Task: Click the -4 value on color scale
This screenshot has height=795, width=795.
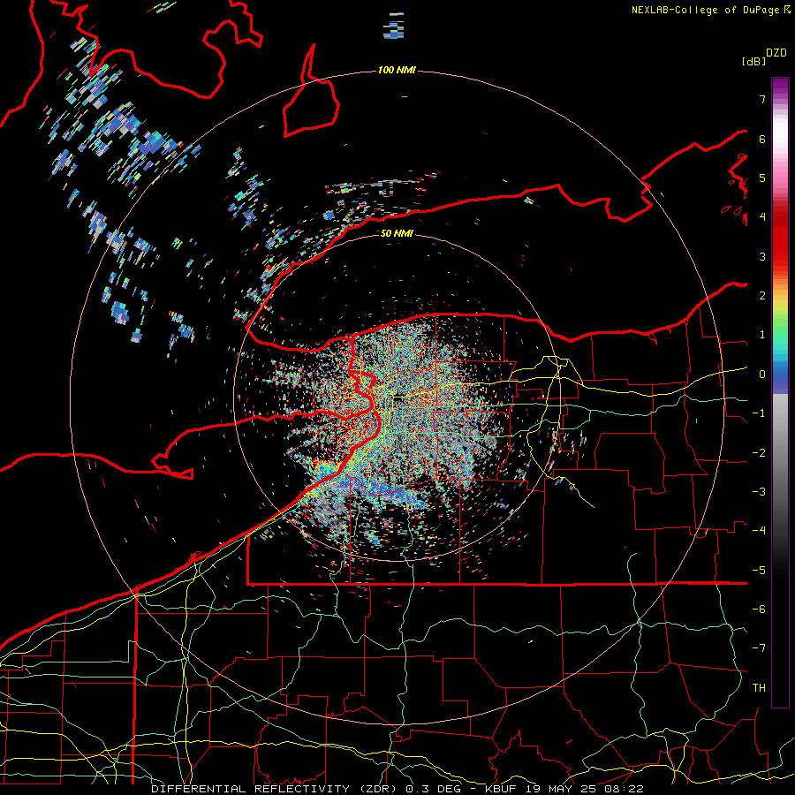Action: (x=759, y=531)
